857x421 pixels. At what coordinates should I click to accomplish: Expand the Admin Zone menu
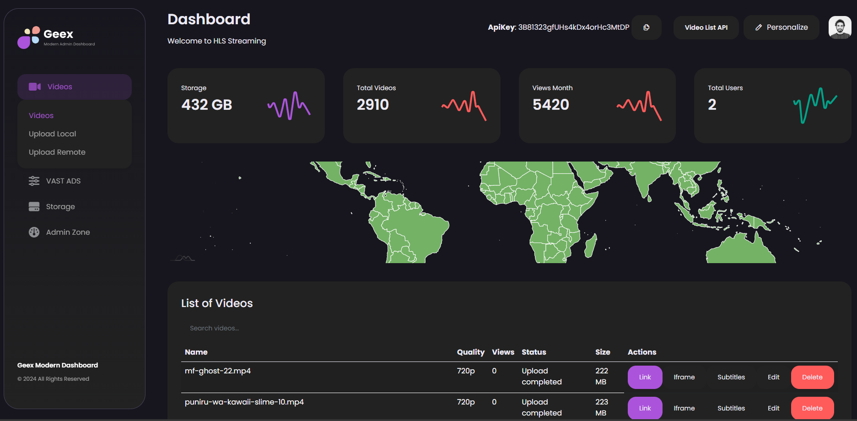point(75,232)
